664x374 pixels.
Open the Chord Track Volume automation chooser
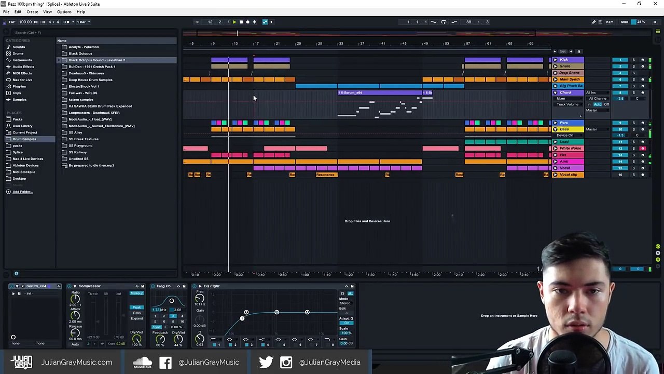568,104
